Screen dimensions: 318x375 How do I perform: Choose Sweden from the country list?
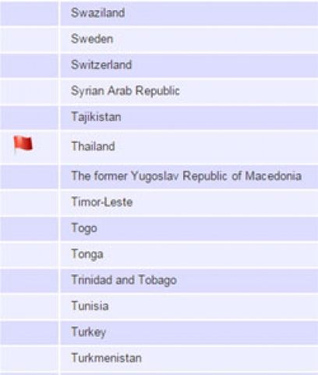(92, 39)
